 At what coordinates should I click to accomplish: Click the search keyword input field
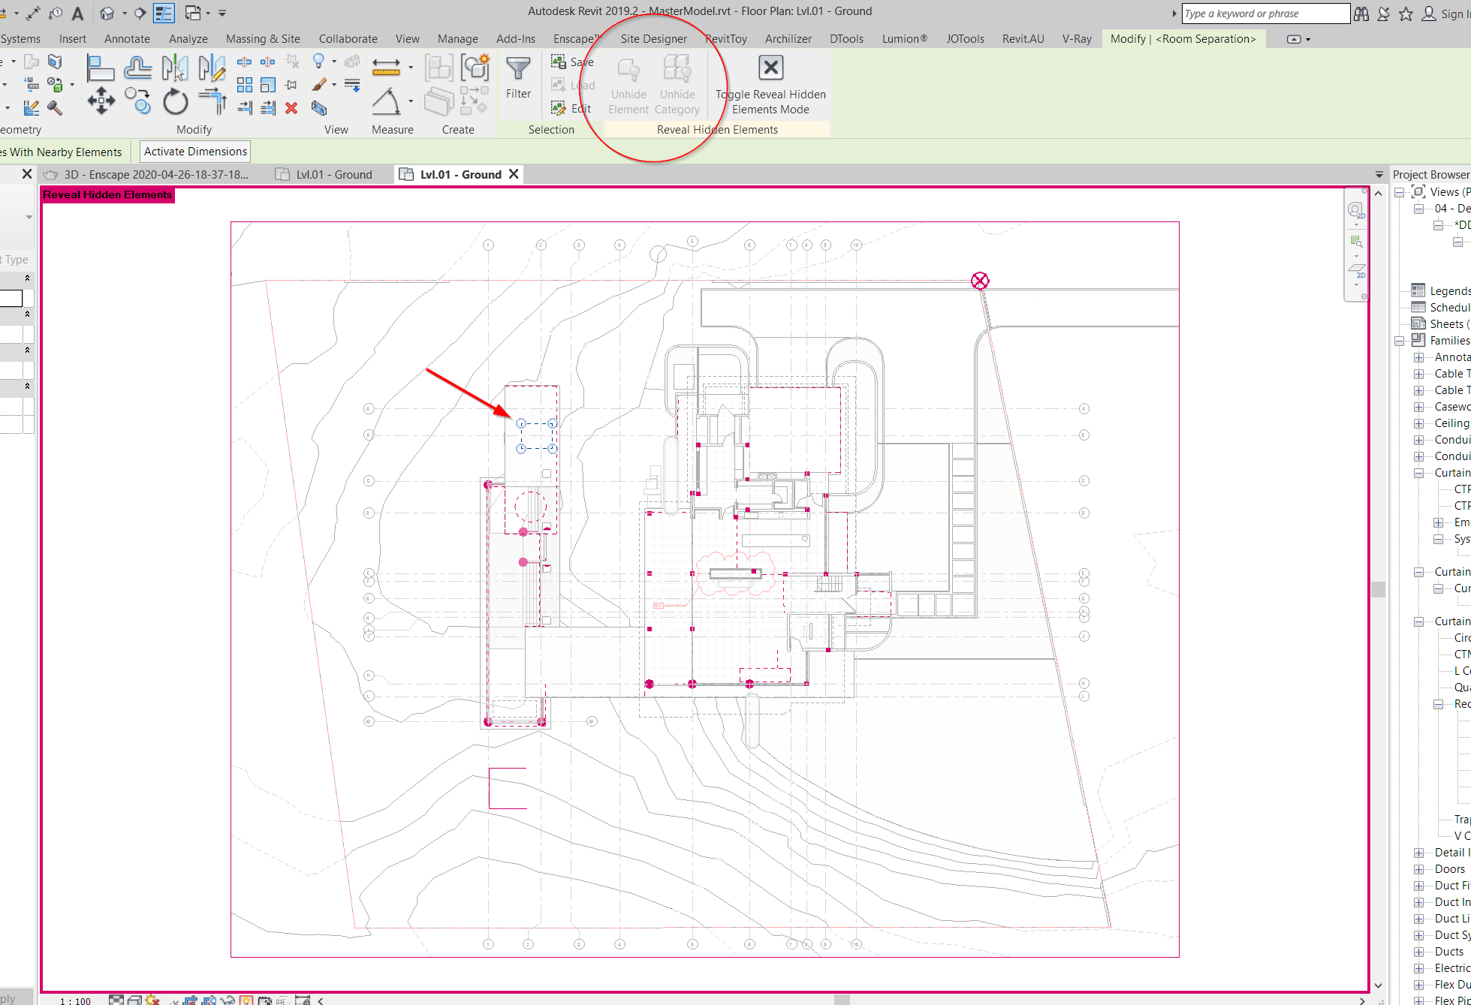point(1265,14)
